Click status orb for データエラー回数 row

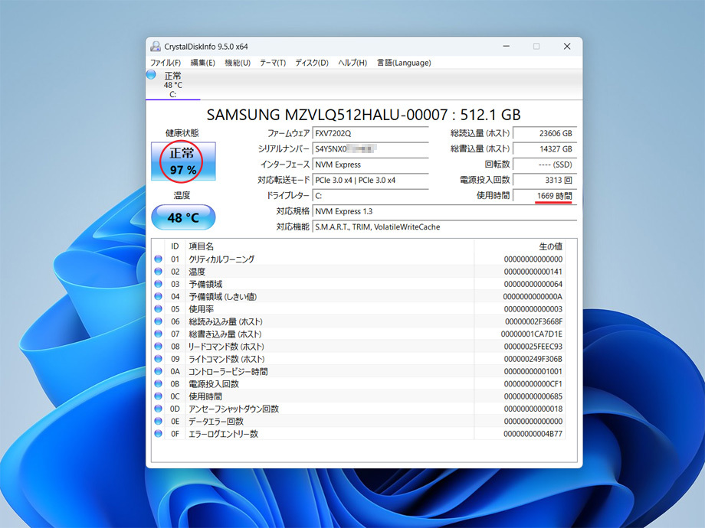pos(159,421)
